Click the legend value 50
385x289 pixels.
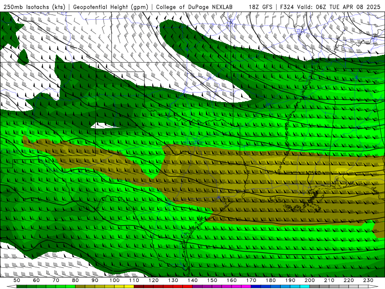click(17, 280)
